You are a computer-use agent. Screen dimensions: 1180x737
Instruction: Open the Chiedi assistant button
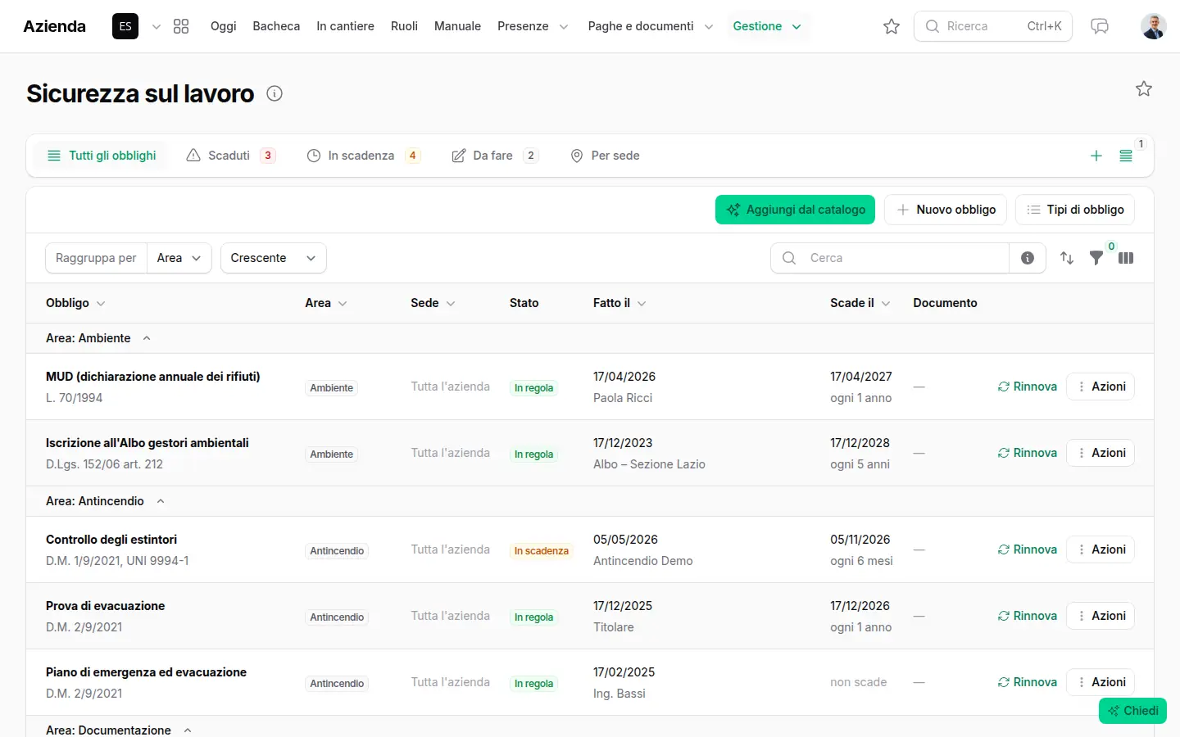pyautogui.click(x=1132, y=711)
